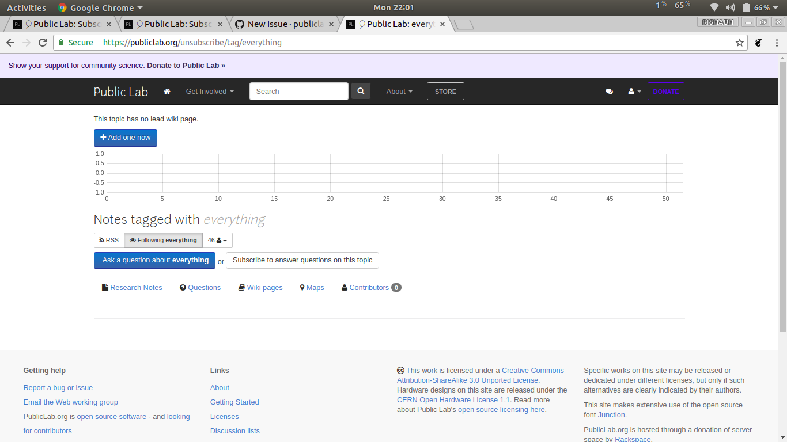Click the Creative Commons icon
Viewport: 787px width, 442px height.
(x=400, y=371)
